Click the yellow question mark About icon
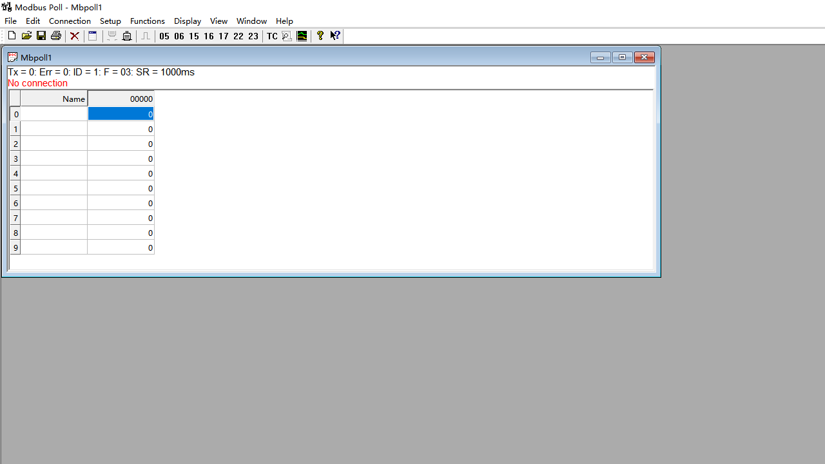Viewport: 825px width, 464px height. [x=320, y=36]
